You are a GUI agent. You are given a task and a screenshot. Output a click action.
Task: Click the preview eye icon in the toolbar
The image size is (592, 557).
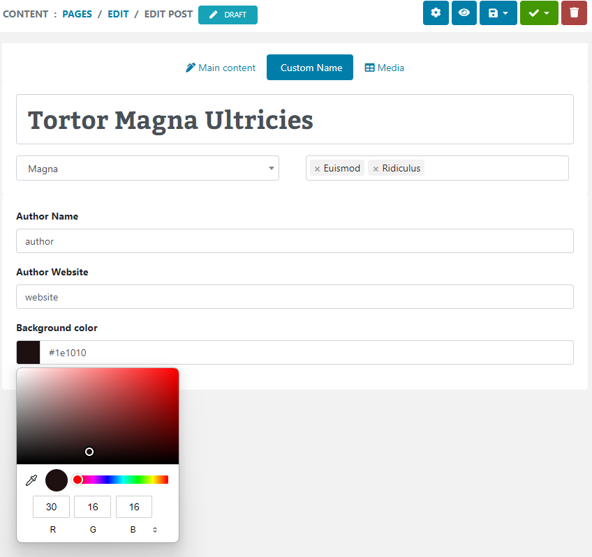tap(464, 13)
